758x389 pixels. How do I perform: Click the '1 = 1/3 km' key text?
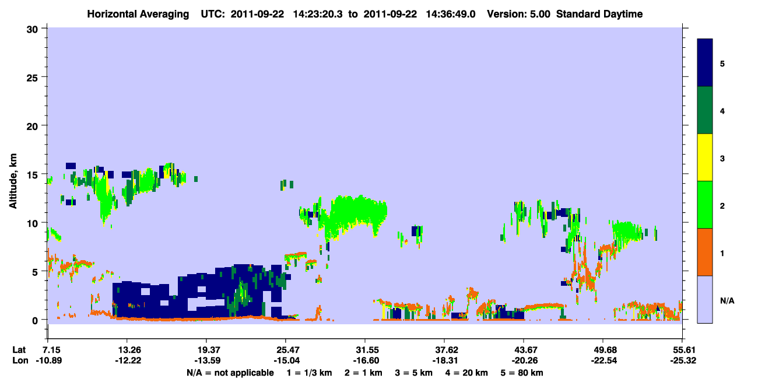[310, 373]
